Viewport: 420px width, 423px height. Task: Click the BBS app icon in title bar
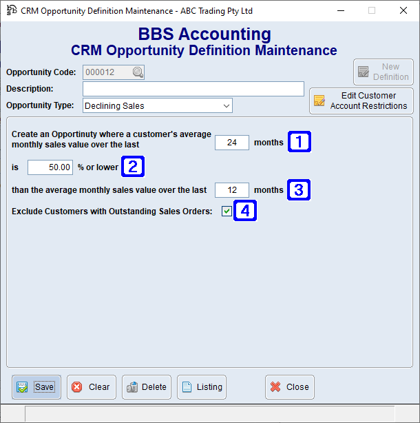pos(11,10)
